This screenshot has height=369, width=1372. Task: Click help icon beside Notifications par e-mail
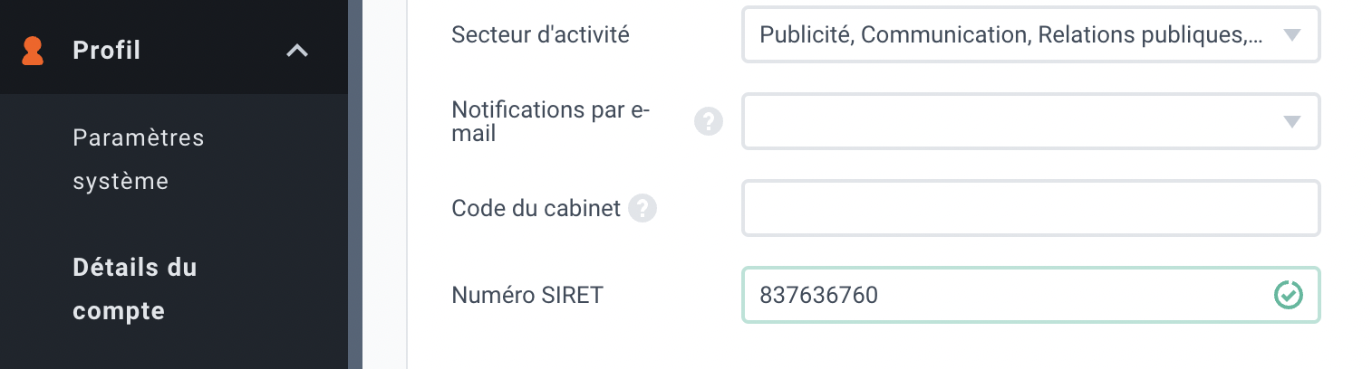tap(709, 121)
